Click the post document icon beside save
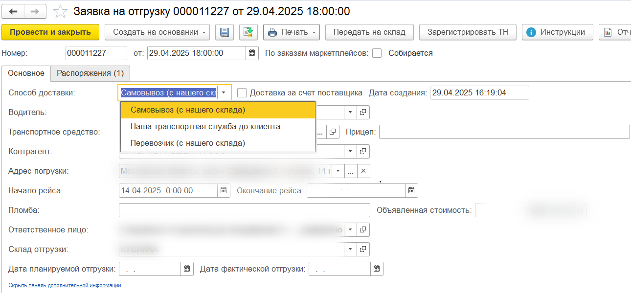Image resolution: width=631 pixels, height=297 pixels. [248, 32]
